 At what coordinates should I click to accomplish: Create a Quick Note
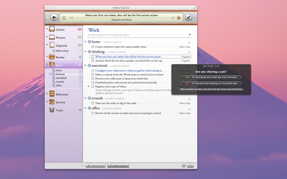click(x=95, y=165)
